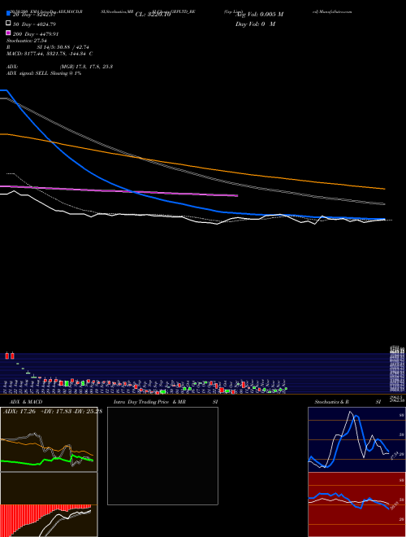Click the MACD values readout line
This screenshot has width=406, height=537.
pos(50,54)
